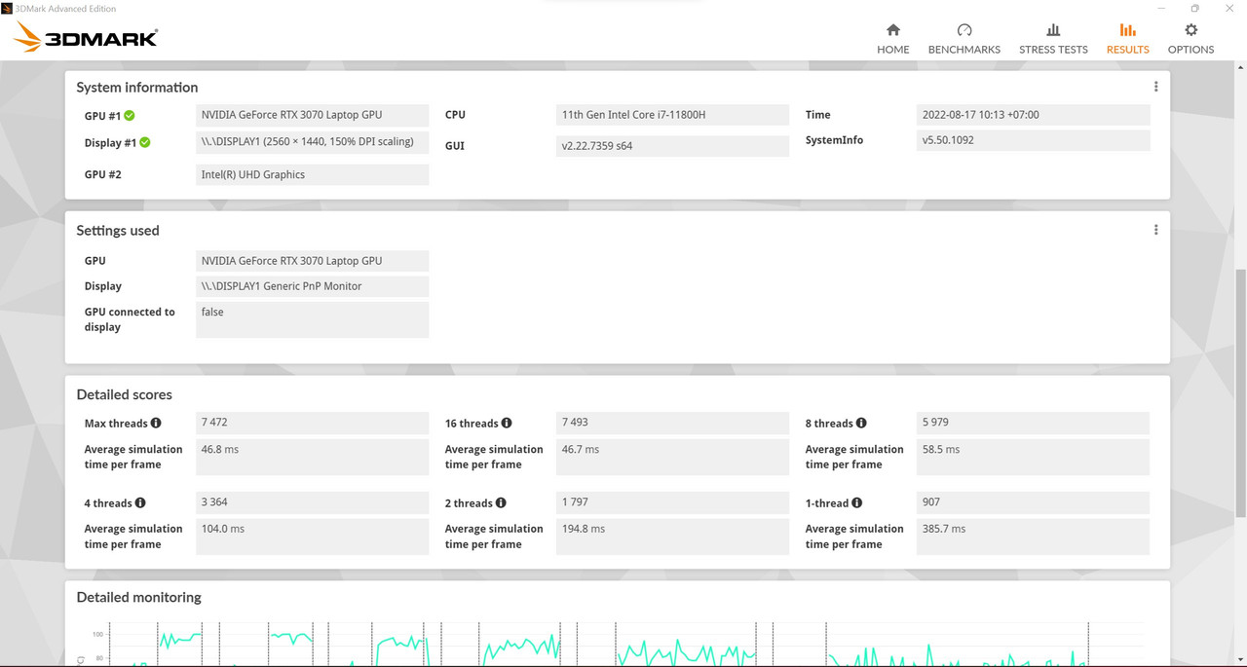Open Settings used more options menu
This screenshot has height=667, width=1247.
click(x=1155, y=230)
